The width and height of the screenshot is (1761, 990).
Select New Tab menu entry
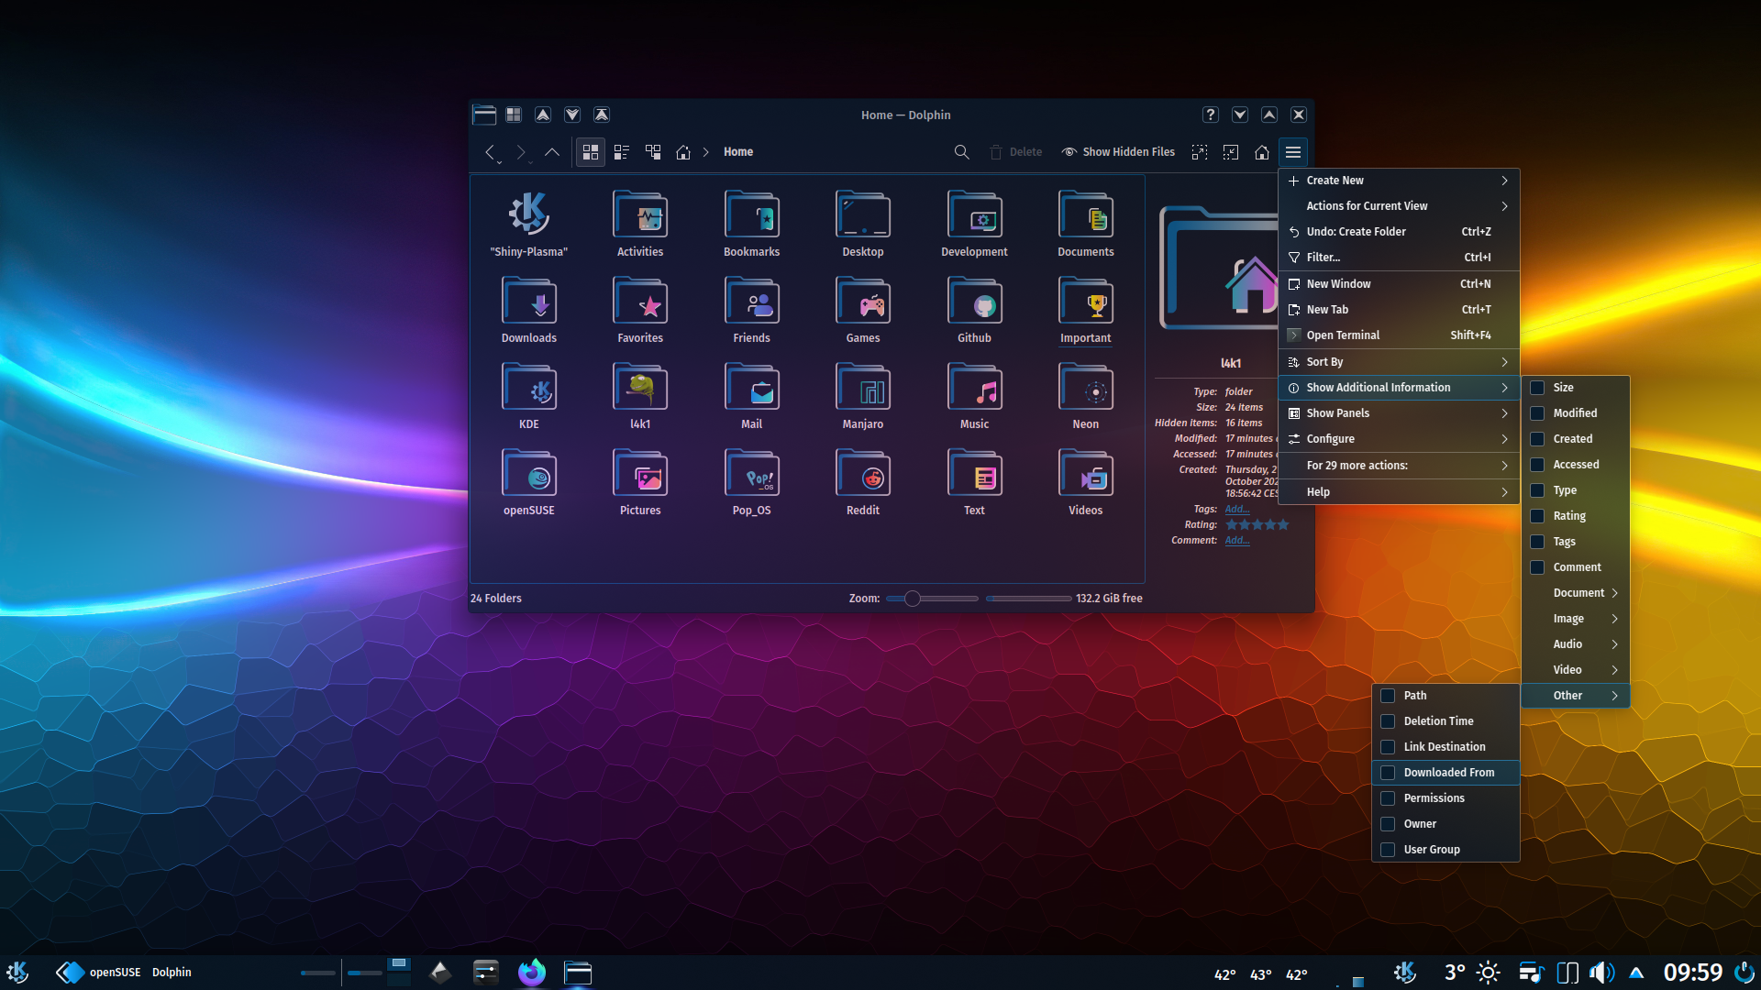tap(1399, 310)
